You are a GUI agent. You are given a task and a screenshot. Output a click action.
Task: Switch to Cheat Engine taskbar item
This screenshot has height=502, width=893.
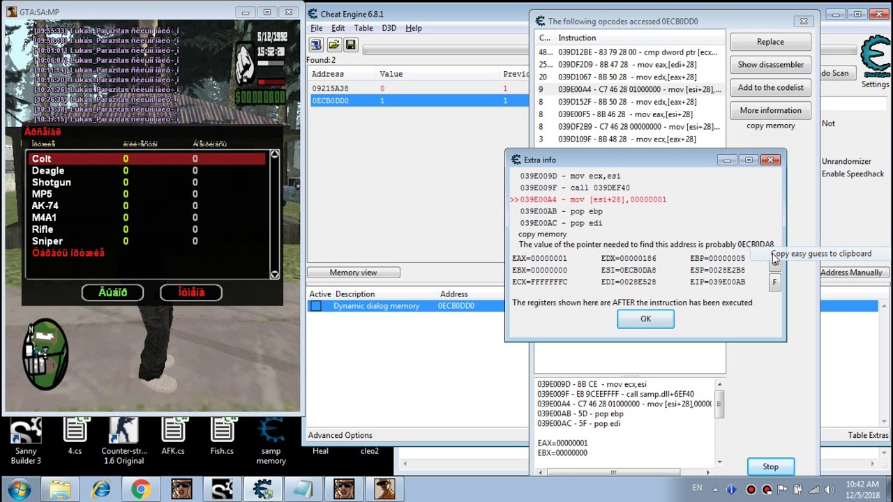click(262, 489)
